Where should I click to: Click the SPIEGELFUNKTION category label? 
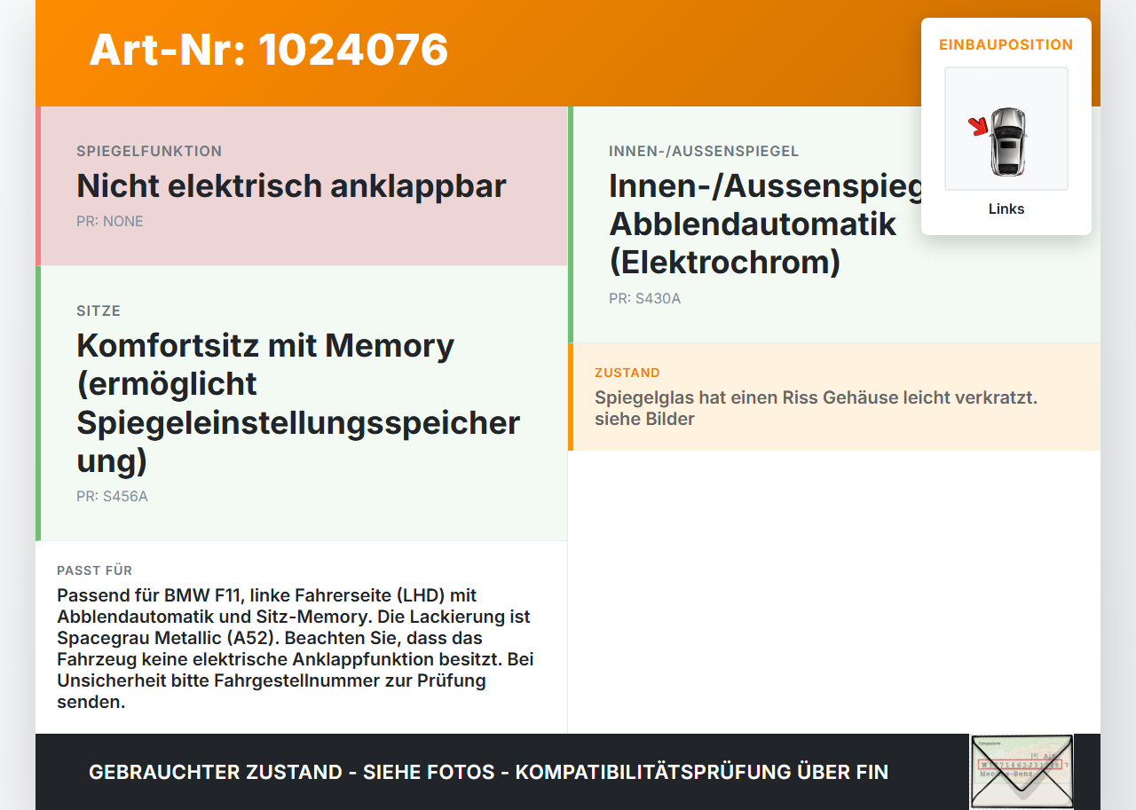point(149,152)
